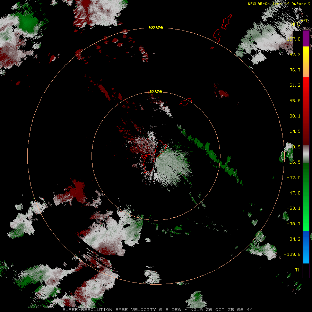Click the 76.7 value on velocity scale
Screen dimensions: 312x312
[x=295, y=70]
